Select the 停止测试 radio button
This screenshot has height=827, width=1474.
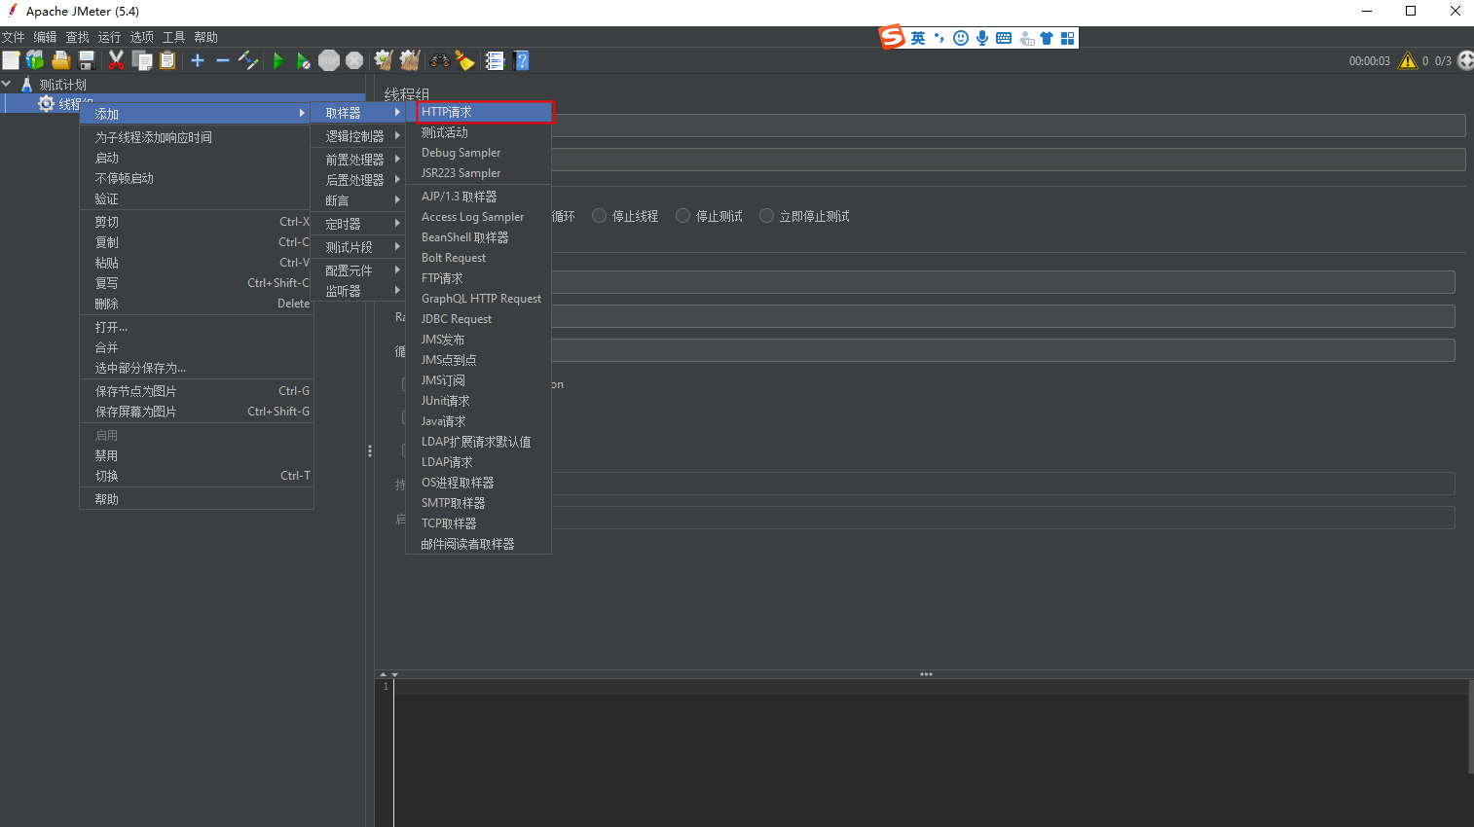pos(683,216)
